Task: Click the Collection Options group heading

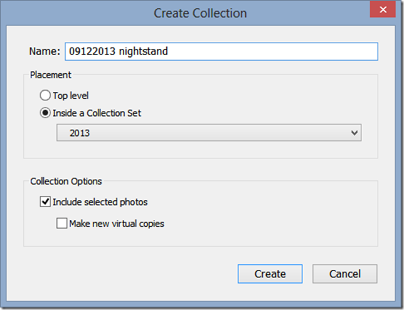Action: (66, 182)
